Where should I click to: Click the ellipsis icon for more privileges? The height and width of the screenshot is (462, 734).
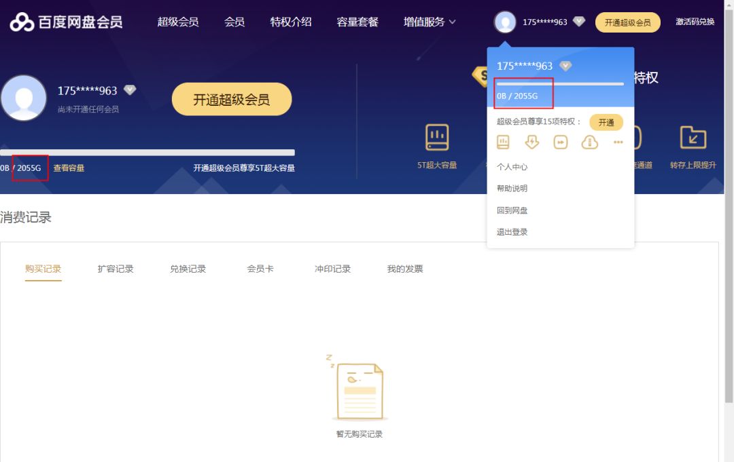tap(618, 142)
